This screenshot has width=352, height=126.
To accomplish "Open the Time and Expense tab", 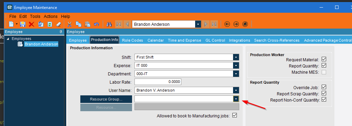I will pyautogui.click(x=184, y=40).
